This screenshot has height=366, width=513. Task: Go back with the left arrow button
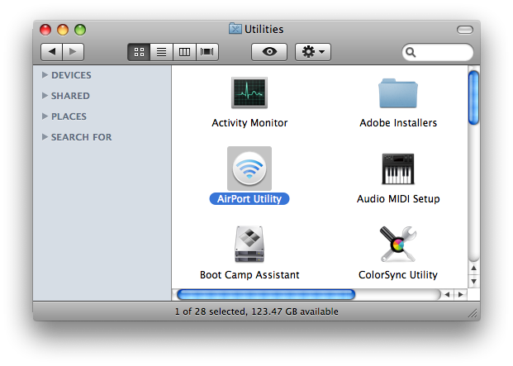[x=52, y=52]
